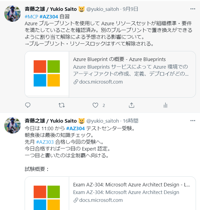Open Exam AZ-304 link card title

click(x=131, y=185)
